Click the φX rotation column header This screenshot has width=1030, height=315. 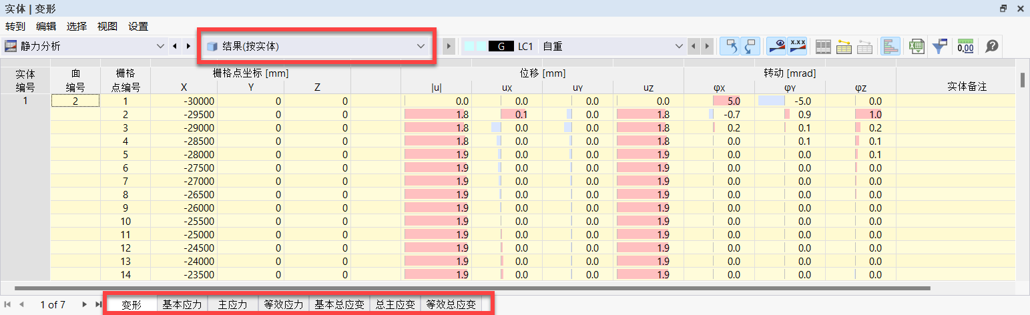pyautogui.click(x=719, y=87)
